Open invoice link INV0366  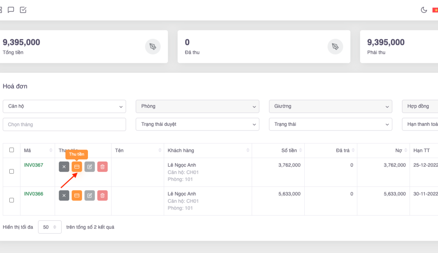pos(34,194)
